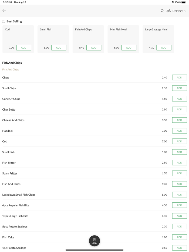
Task: Tap the delivery scooter icon
Action: coord(168,11)
